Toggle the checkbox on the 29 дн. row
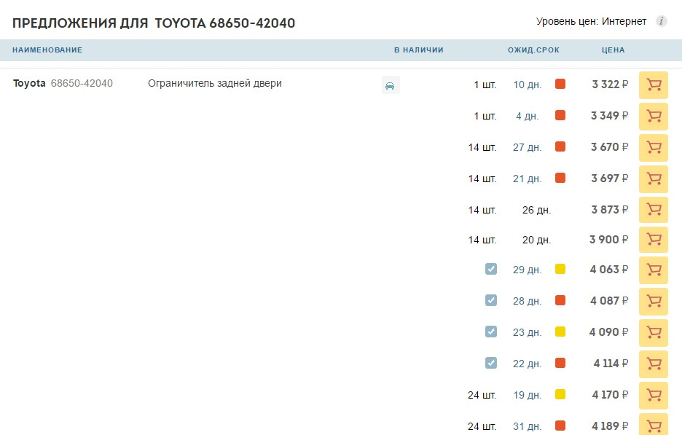682x435 pixels. (491, 269)
